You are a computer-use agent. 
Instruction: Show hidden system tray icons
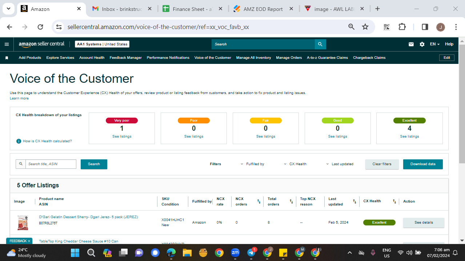click(350, 253)
